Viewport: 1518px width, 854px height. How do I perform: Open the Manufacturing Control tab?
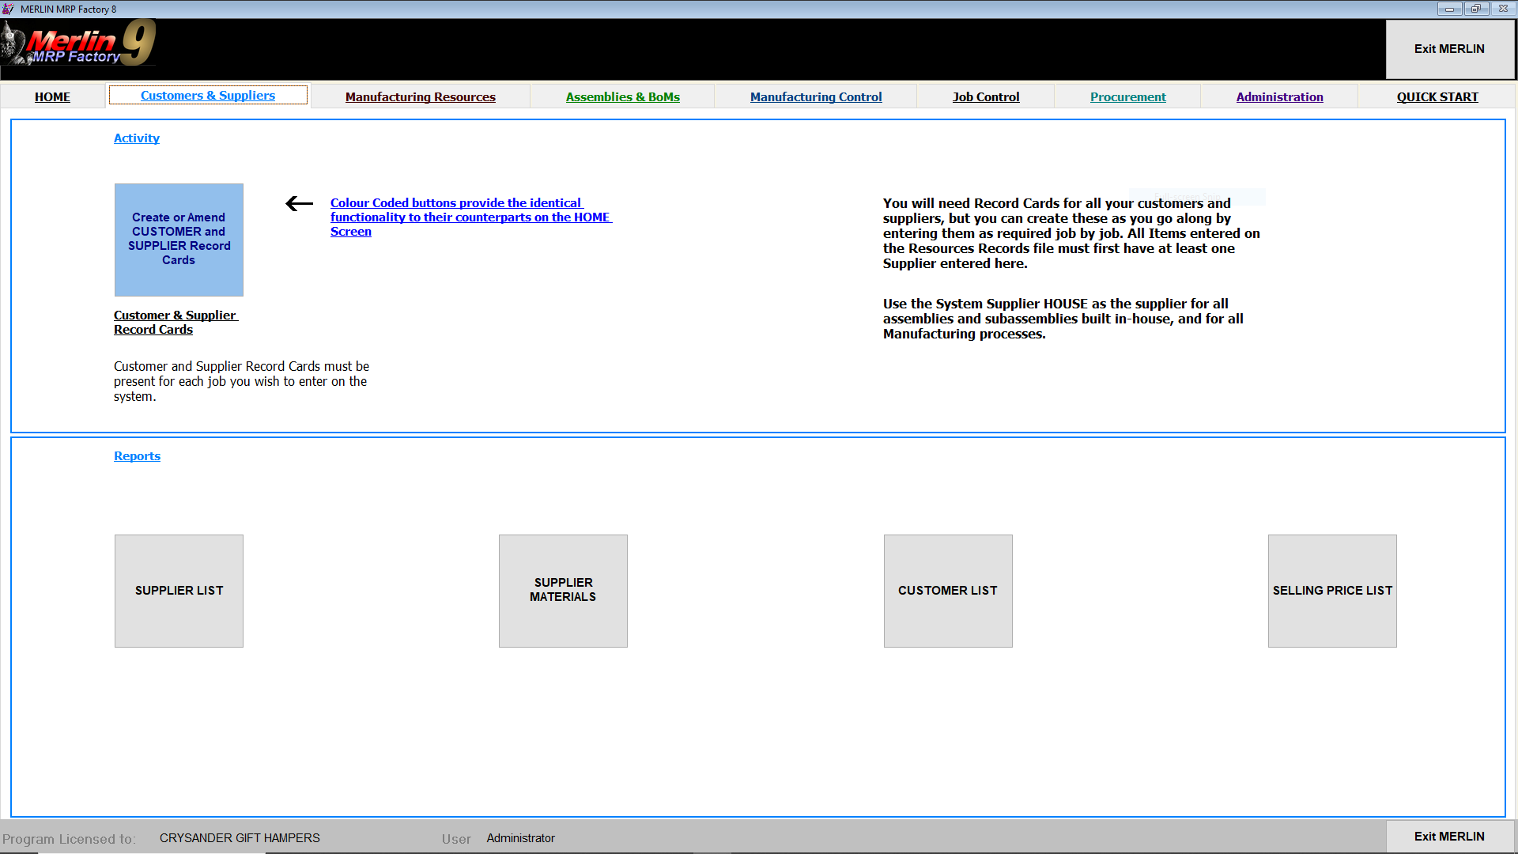click(816, 96)
